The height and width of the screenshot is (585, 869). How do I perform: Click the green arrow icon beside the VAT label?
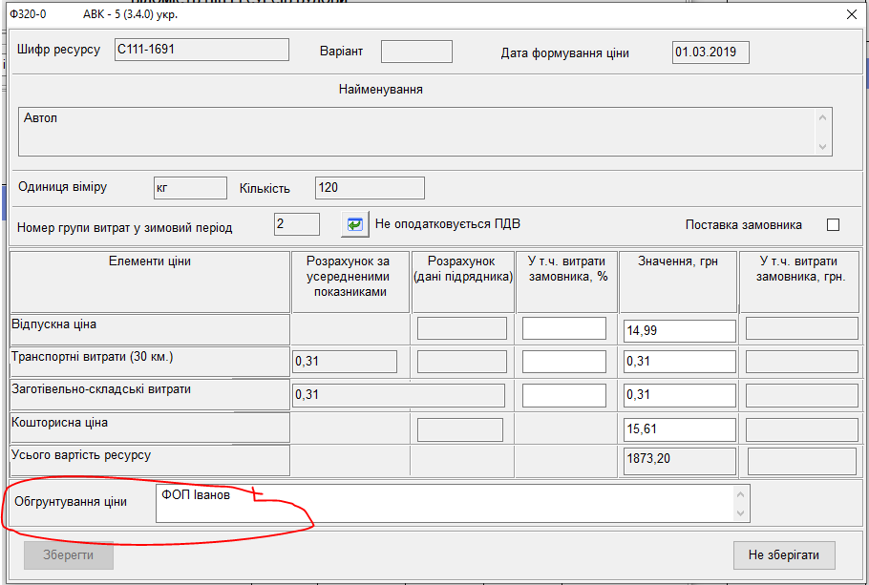(x=354, y=224)
